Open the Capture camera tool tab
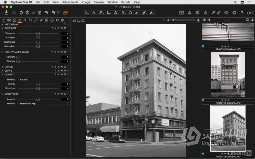Screen dimensions: 255x159 pyautogui.click(x=9, y=20)
